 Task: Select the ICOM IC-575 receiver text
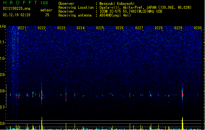pos(131,11)
